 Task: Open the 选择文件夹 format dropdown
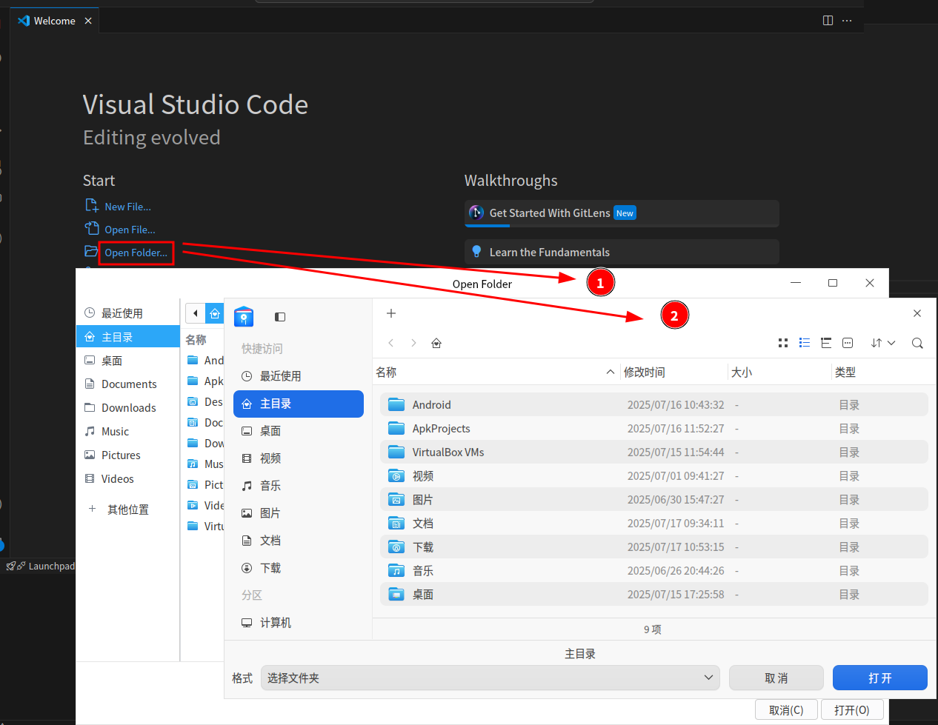[490, 678]
